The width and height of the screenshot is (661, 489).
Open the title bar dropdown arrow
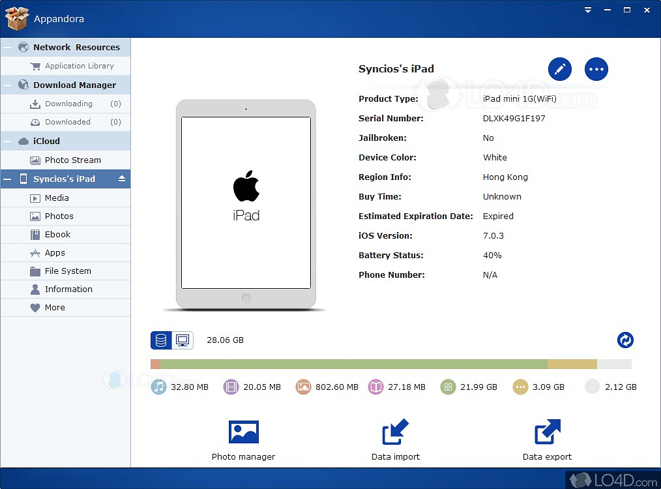587,10
